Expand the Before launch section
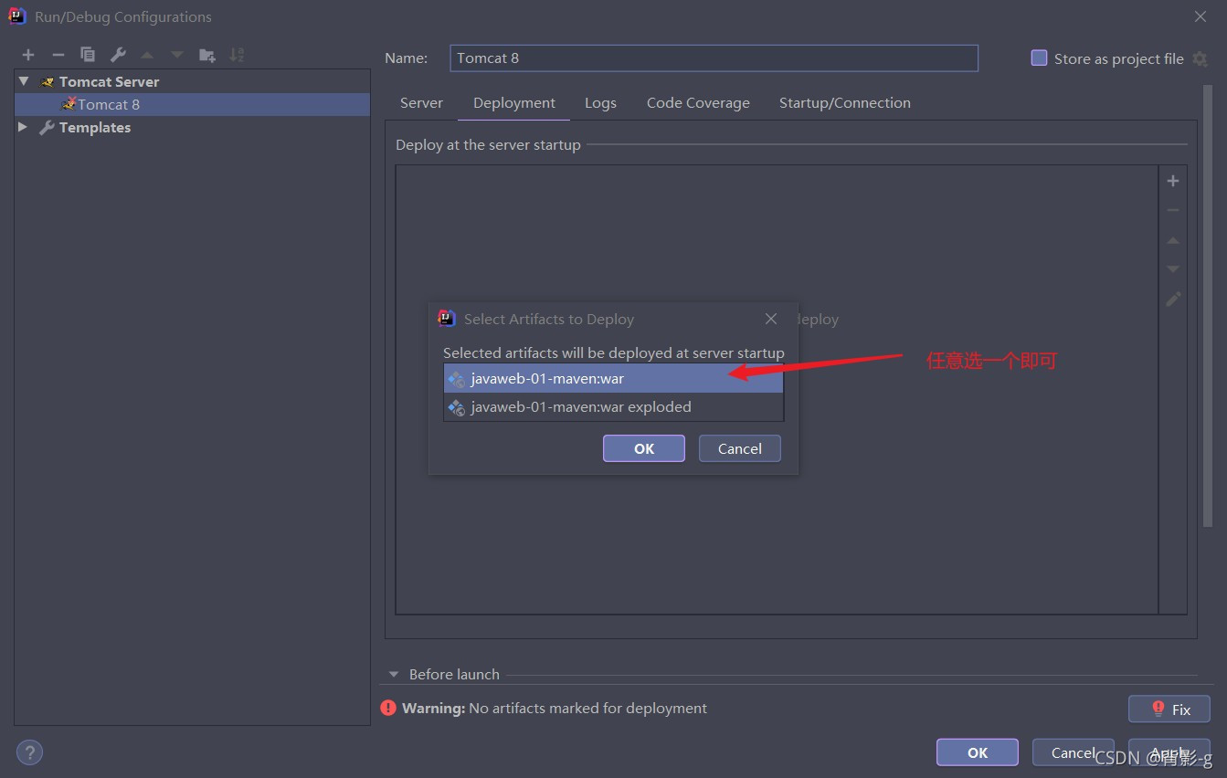This screenshot has width=1227, height=778. [394, 674]
